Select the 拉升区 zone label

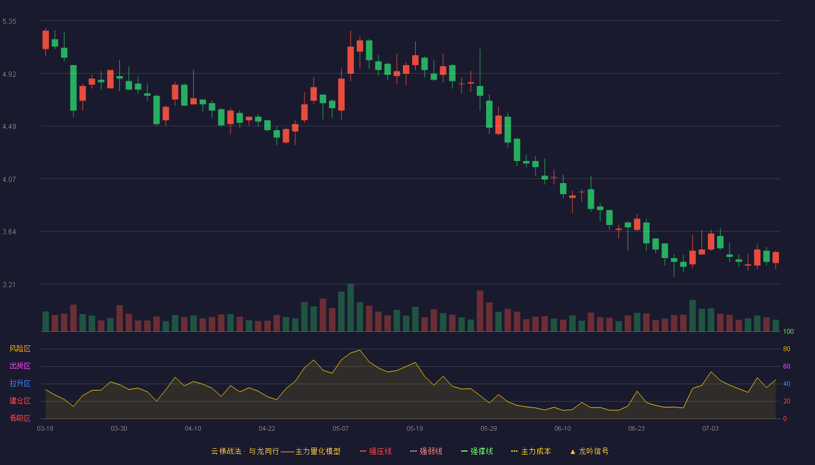pos(20,384)
